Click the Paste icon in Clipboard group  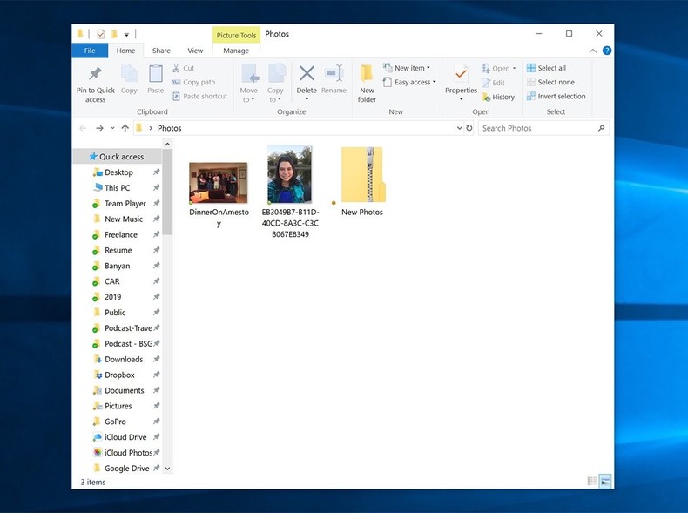[x=155, y=75]
